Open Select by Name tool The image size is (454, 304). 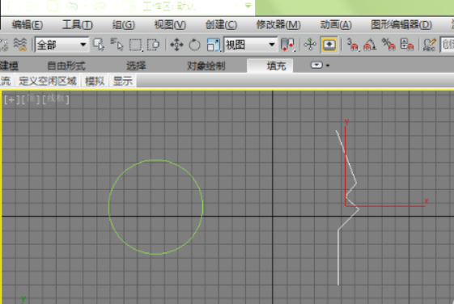click(117, 44)
